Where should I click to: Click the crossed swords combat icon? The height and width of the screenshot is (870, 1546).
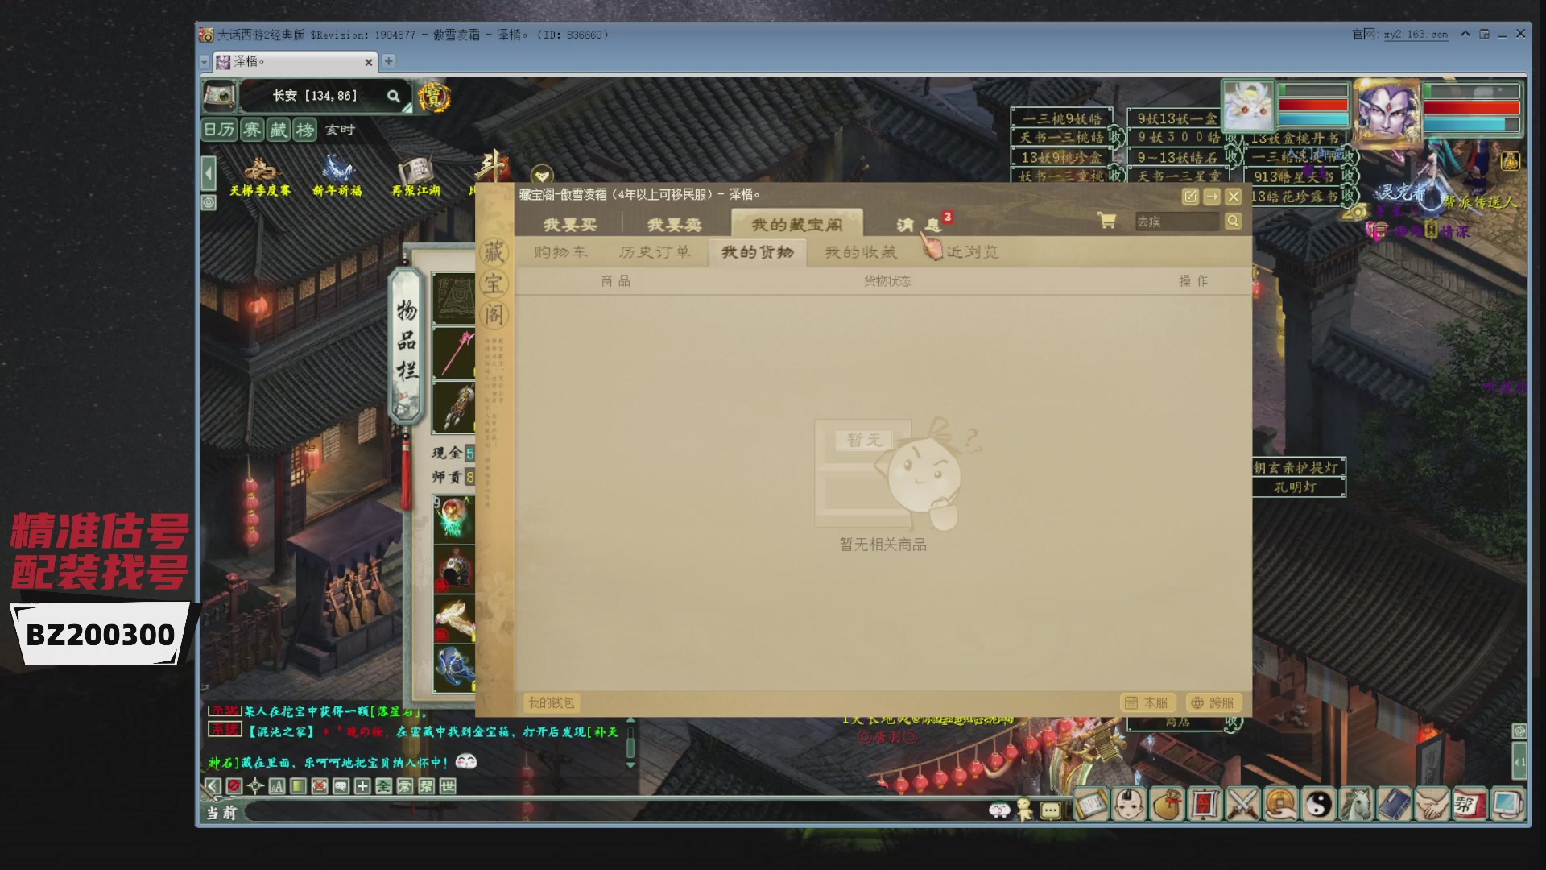point(1242,804)
